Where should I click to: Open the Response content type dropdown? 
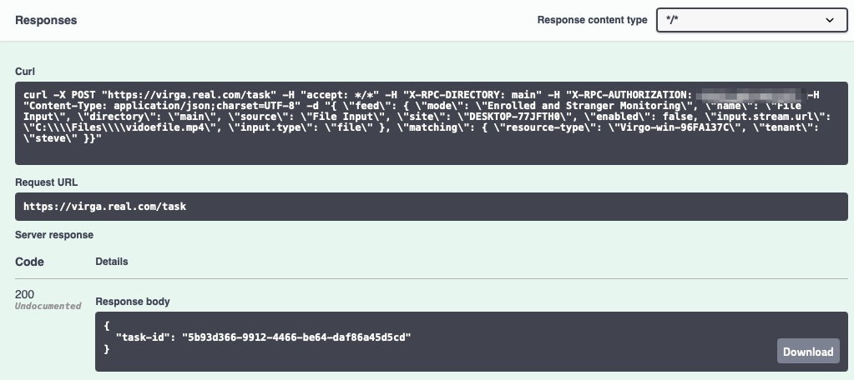(x=751, y=20)
